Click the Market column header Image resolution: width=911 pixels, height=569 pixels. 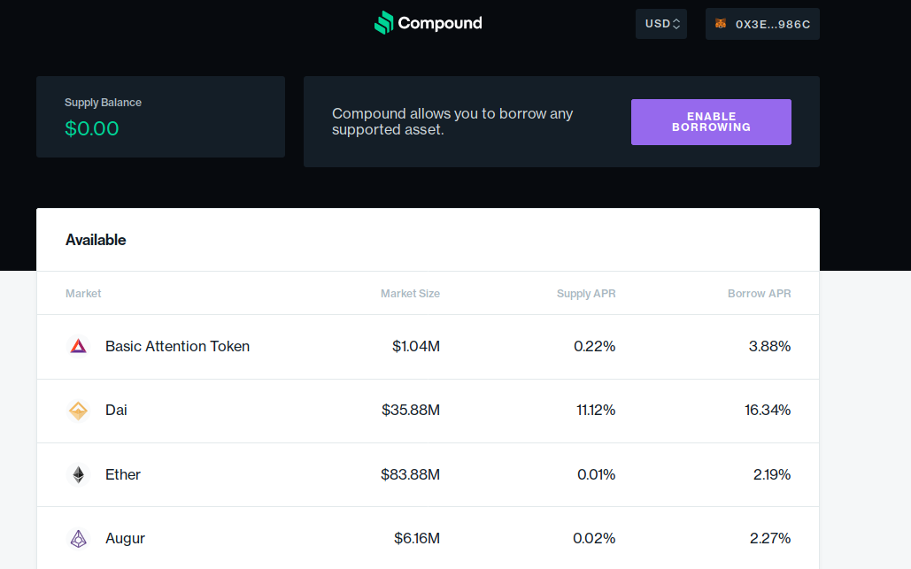83,293
